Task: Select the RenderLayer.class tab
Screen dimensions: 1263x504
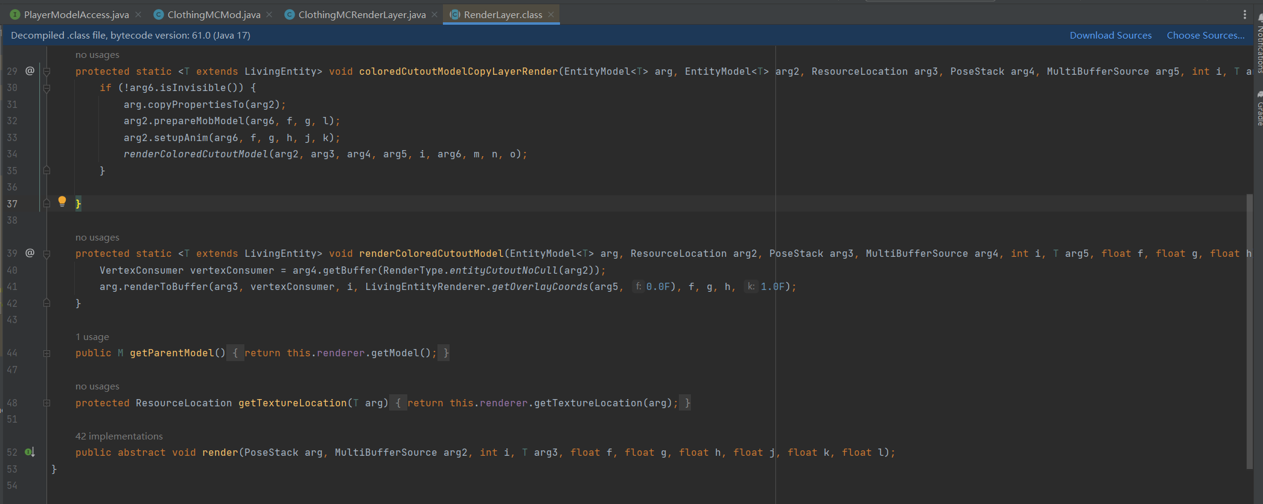Action: click(x=503, y=14)
